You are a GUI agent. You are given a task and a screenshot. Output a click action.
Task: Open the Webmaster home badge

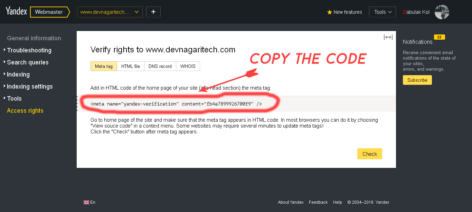click(50, 12)
